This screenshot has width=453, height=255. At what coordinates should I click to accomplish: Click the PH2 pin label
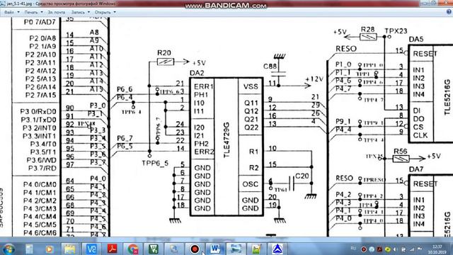[x=201, y=144]
